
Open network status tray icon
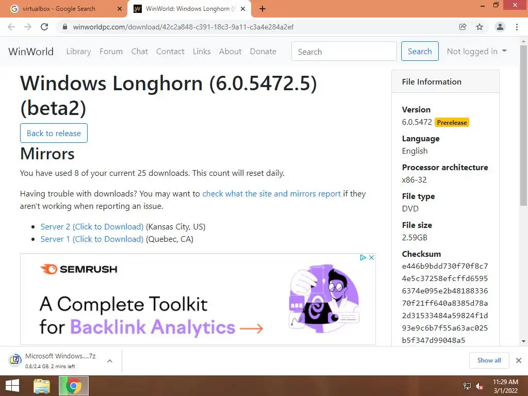(467, 386)
